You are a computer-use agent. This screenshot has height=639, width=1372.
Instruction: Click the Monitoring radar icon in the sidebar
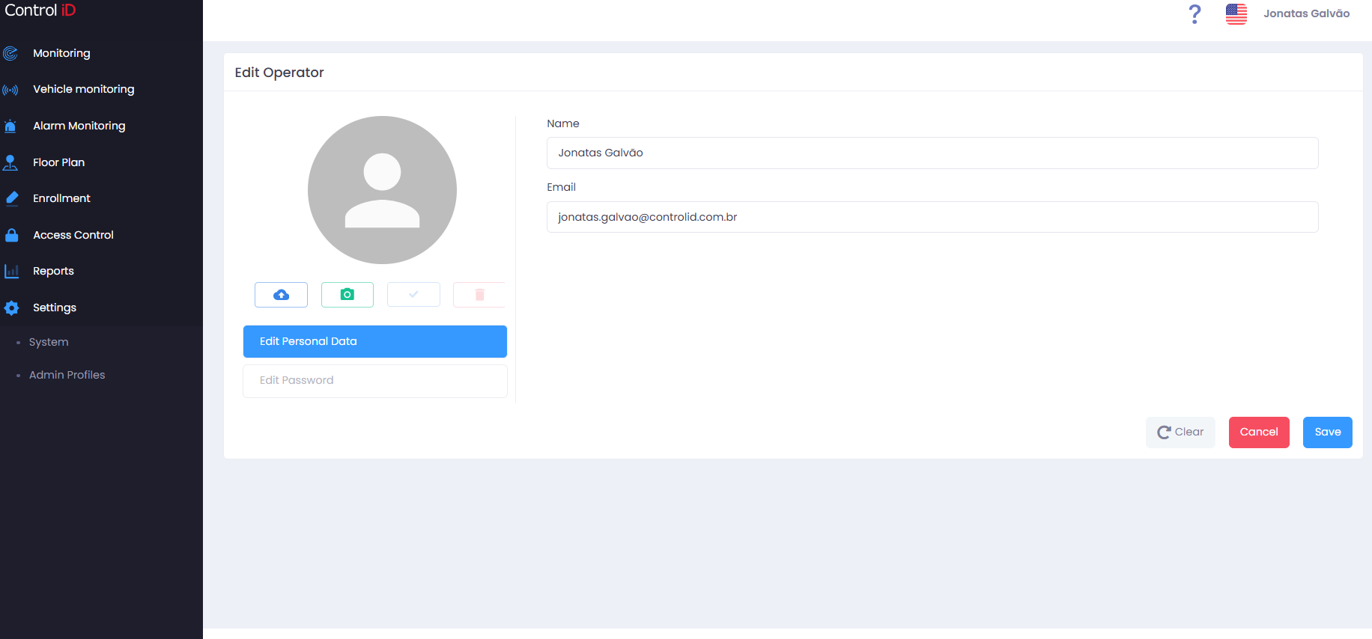[10, 53]
